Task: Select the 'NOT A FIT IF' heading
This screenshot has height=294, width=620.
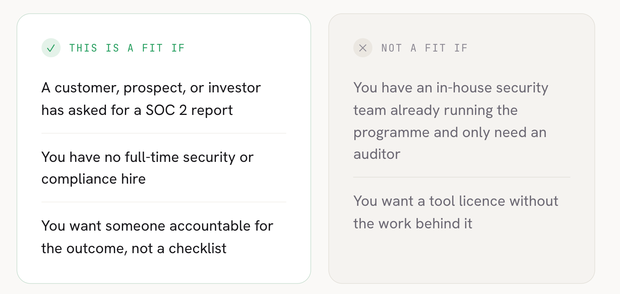Action: pos(425,48)
